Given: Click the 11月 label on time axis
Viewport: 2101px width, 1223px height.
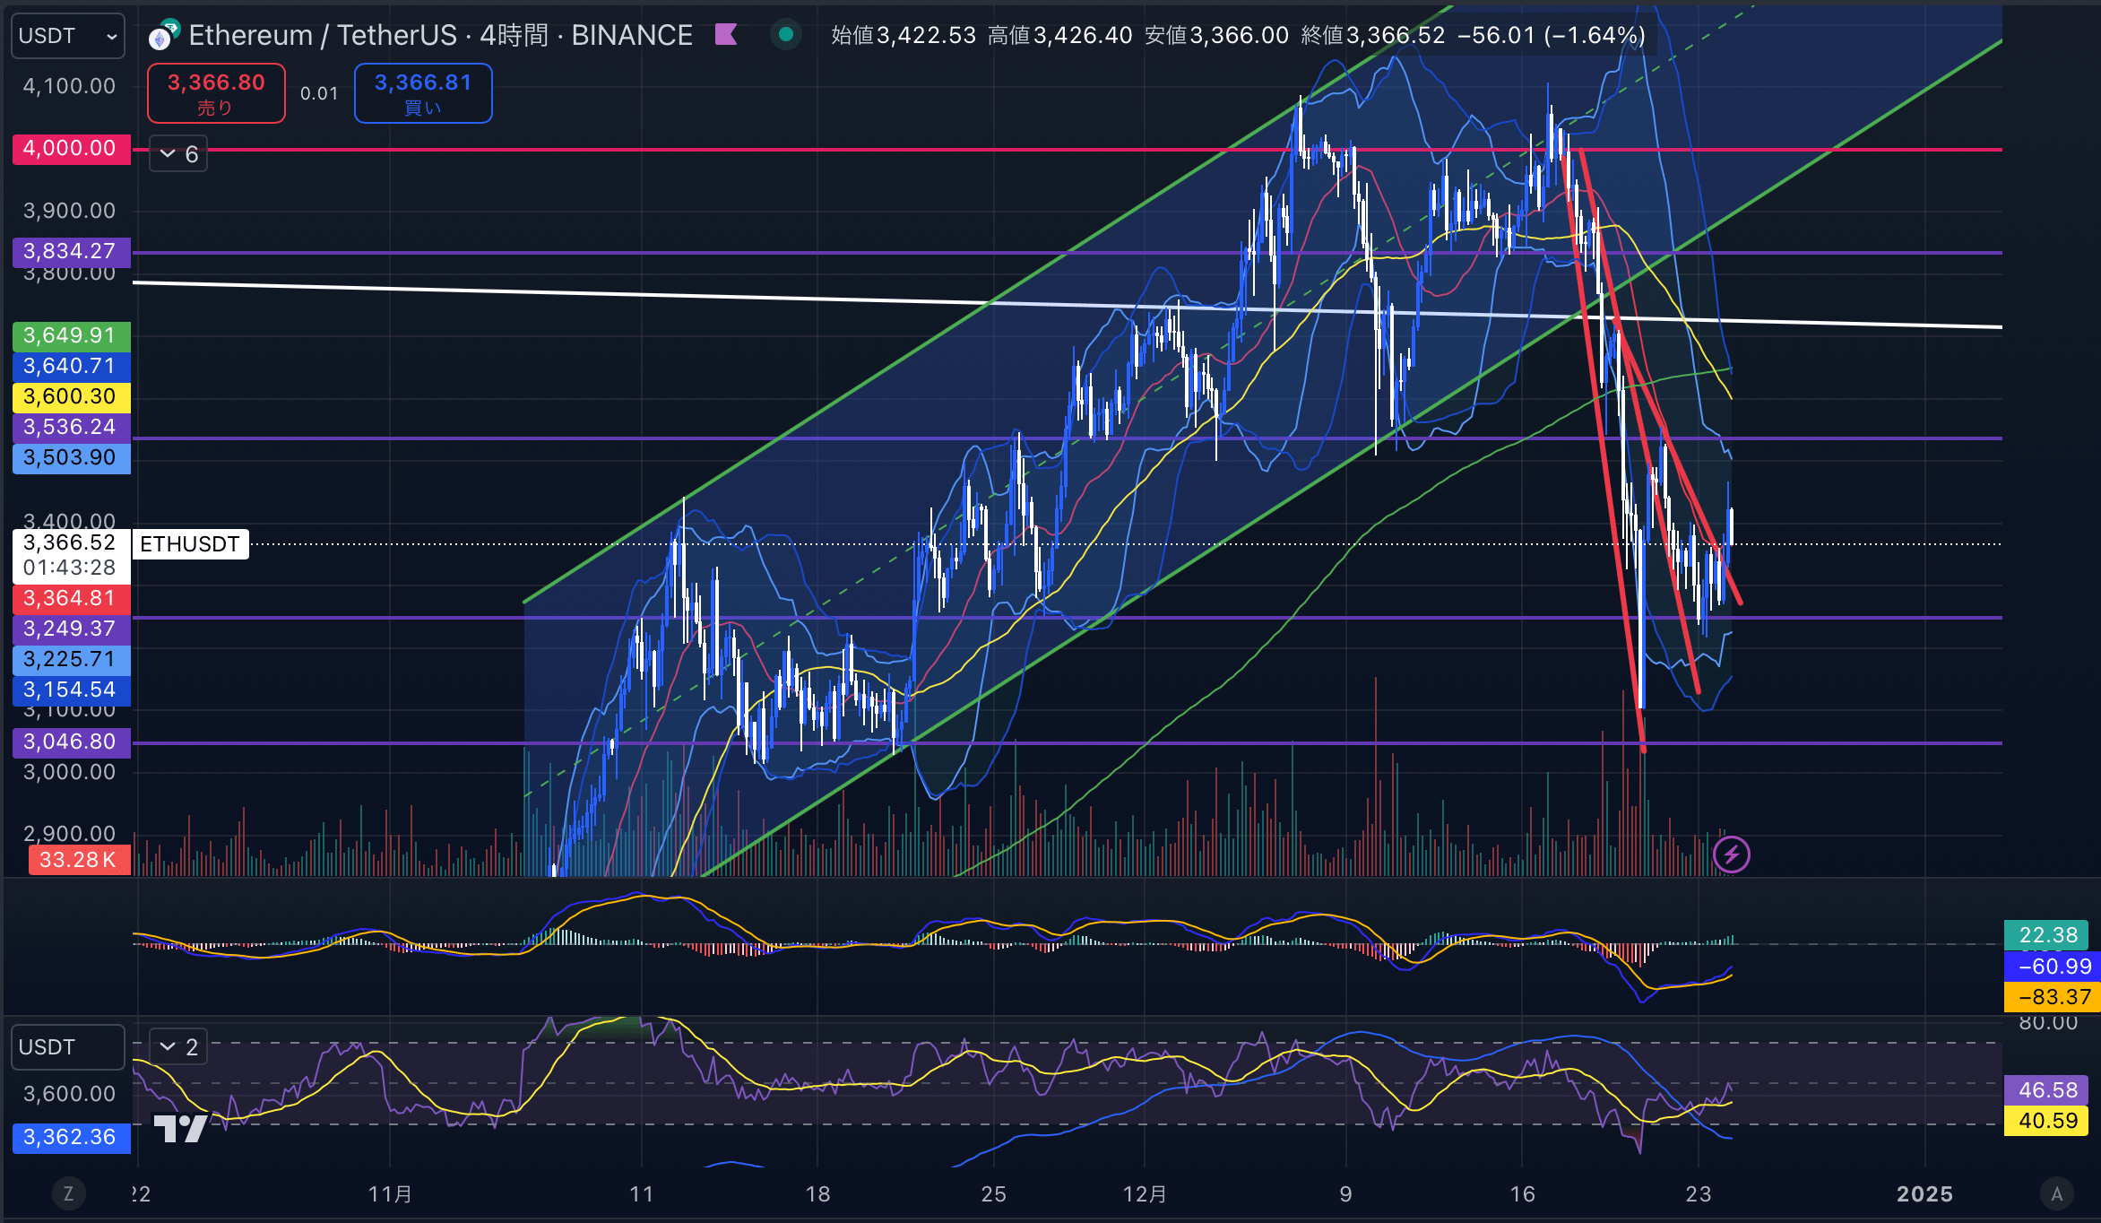Looking at the screenshot, I should click(x=391, y=1194).
